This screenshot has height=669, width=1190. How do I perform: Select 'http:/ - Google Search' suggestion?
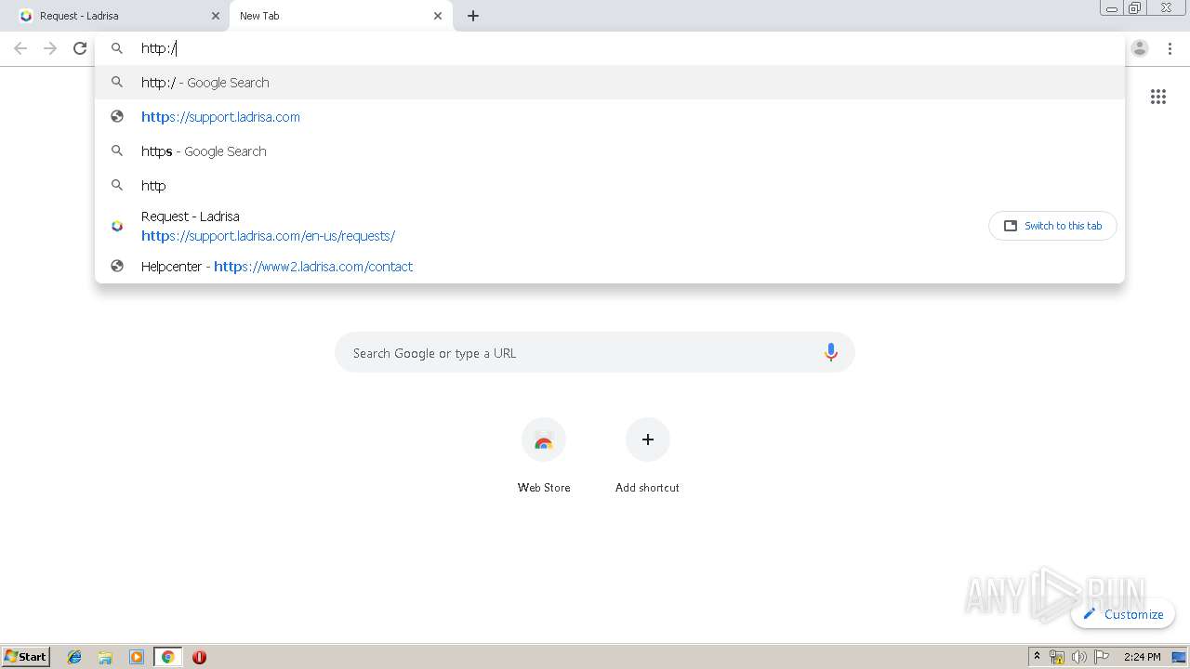pyautogui.click(x=610, y=83)
